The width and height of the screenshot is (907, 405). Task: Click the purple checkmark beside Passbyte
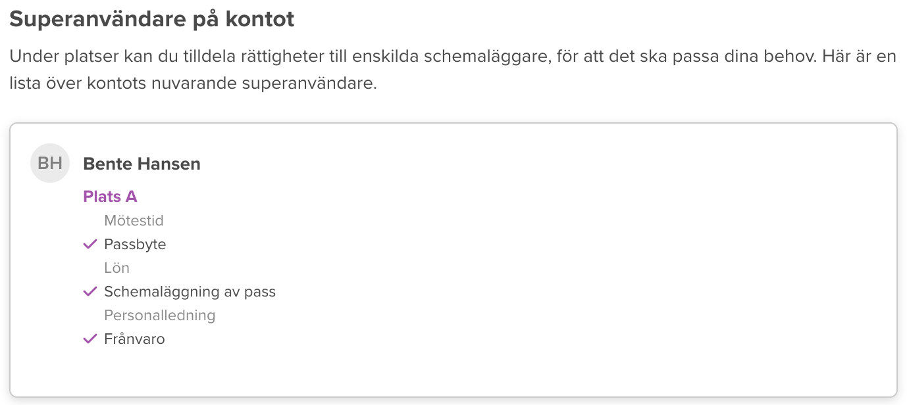[90, 245]
